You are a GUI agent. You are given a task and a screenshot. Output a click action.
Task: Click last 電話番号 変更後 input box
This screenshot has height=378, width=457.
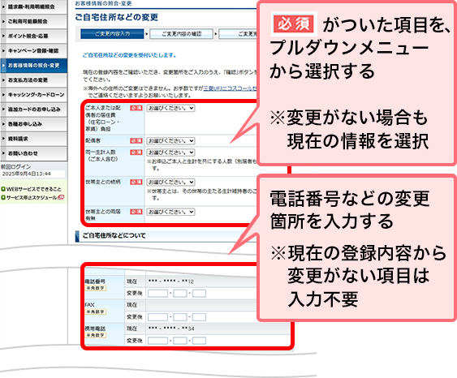pyautogui.click(x=199, y=293)
